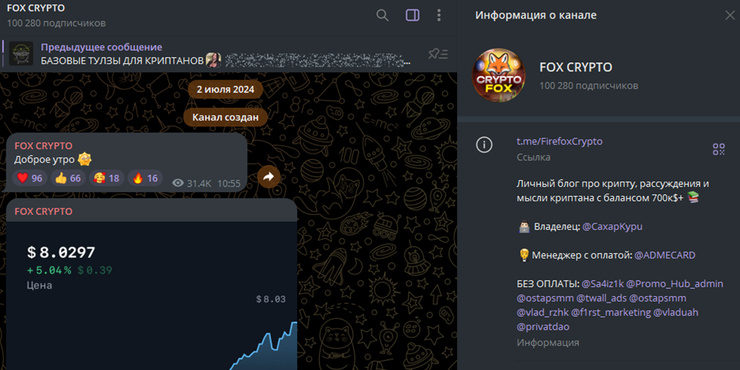Viewport: 740px width, 370px height.
Task: Open the @СахарКуру owner profile
Action: coord(612,226)
